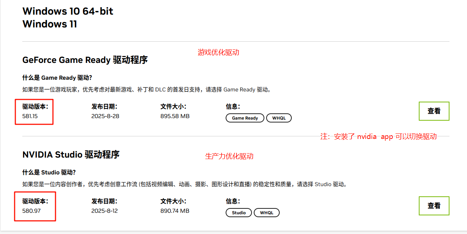This screenshot has width=467, height=234.
Task: Select the Studio info tag
Action: [239, 212]
